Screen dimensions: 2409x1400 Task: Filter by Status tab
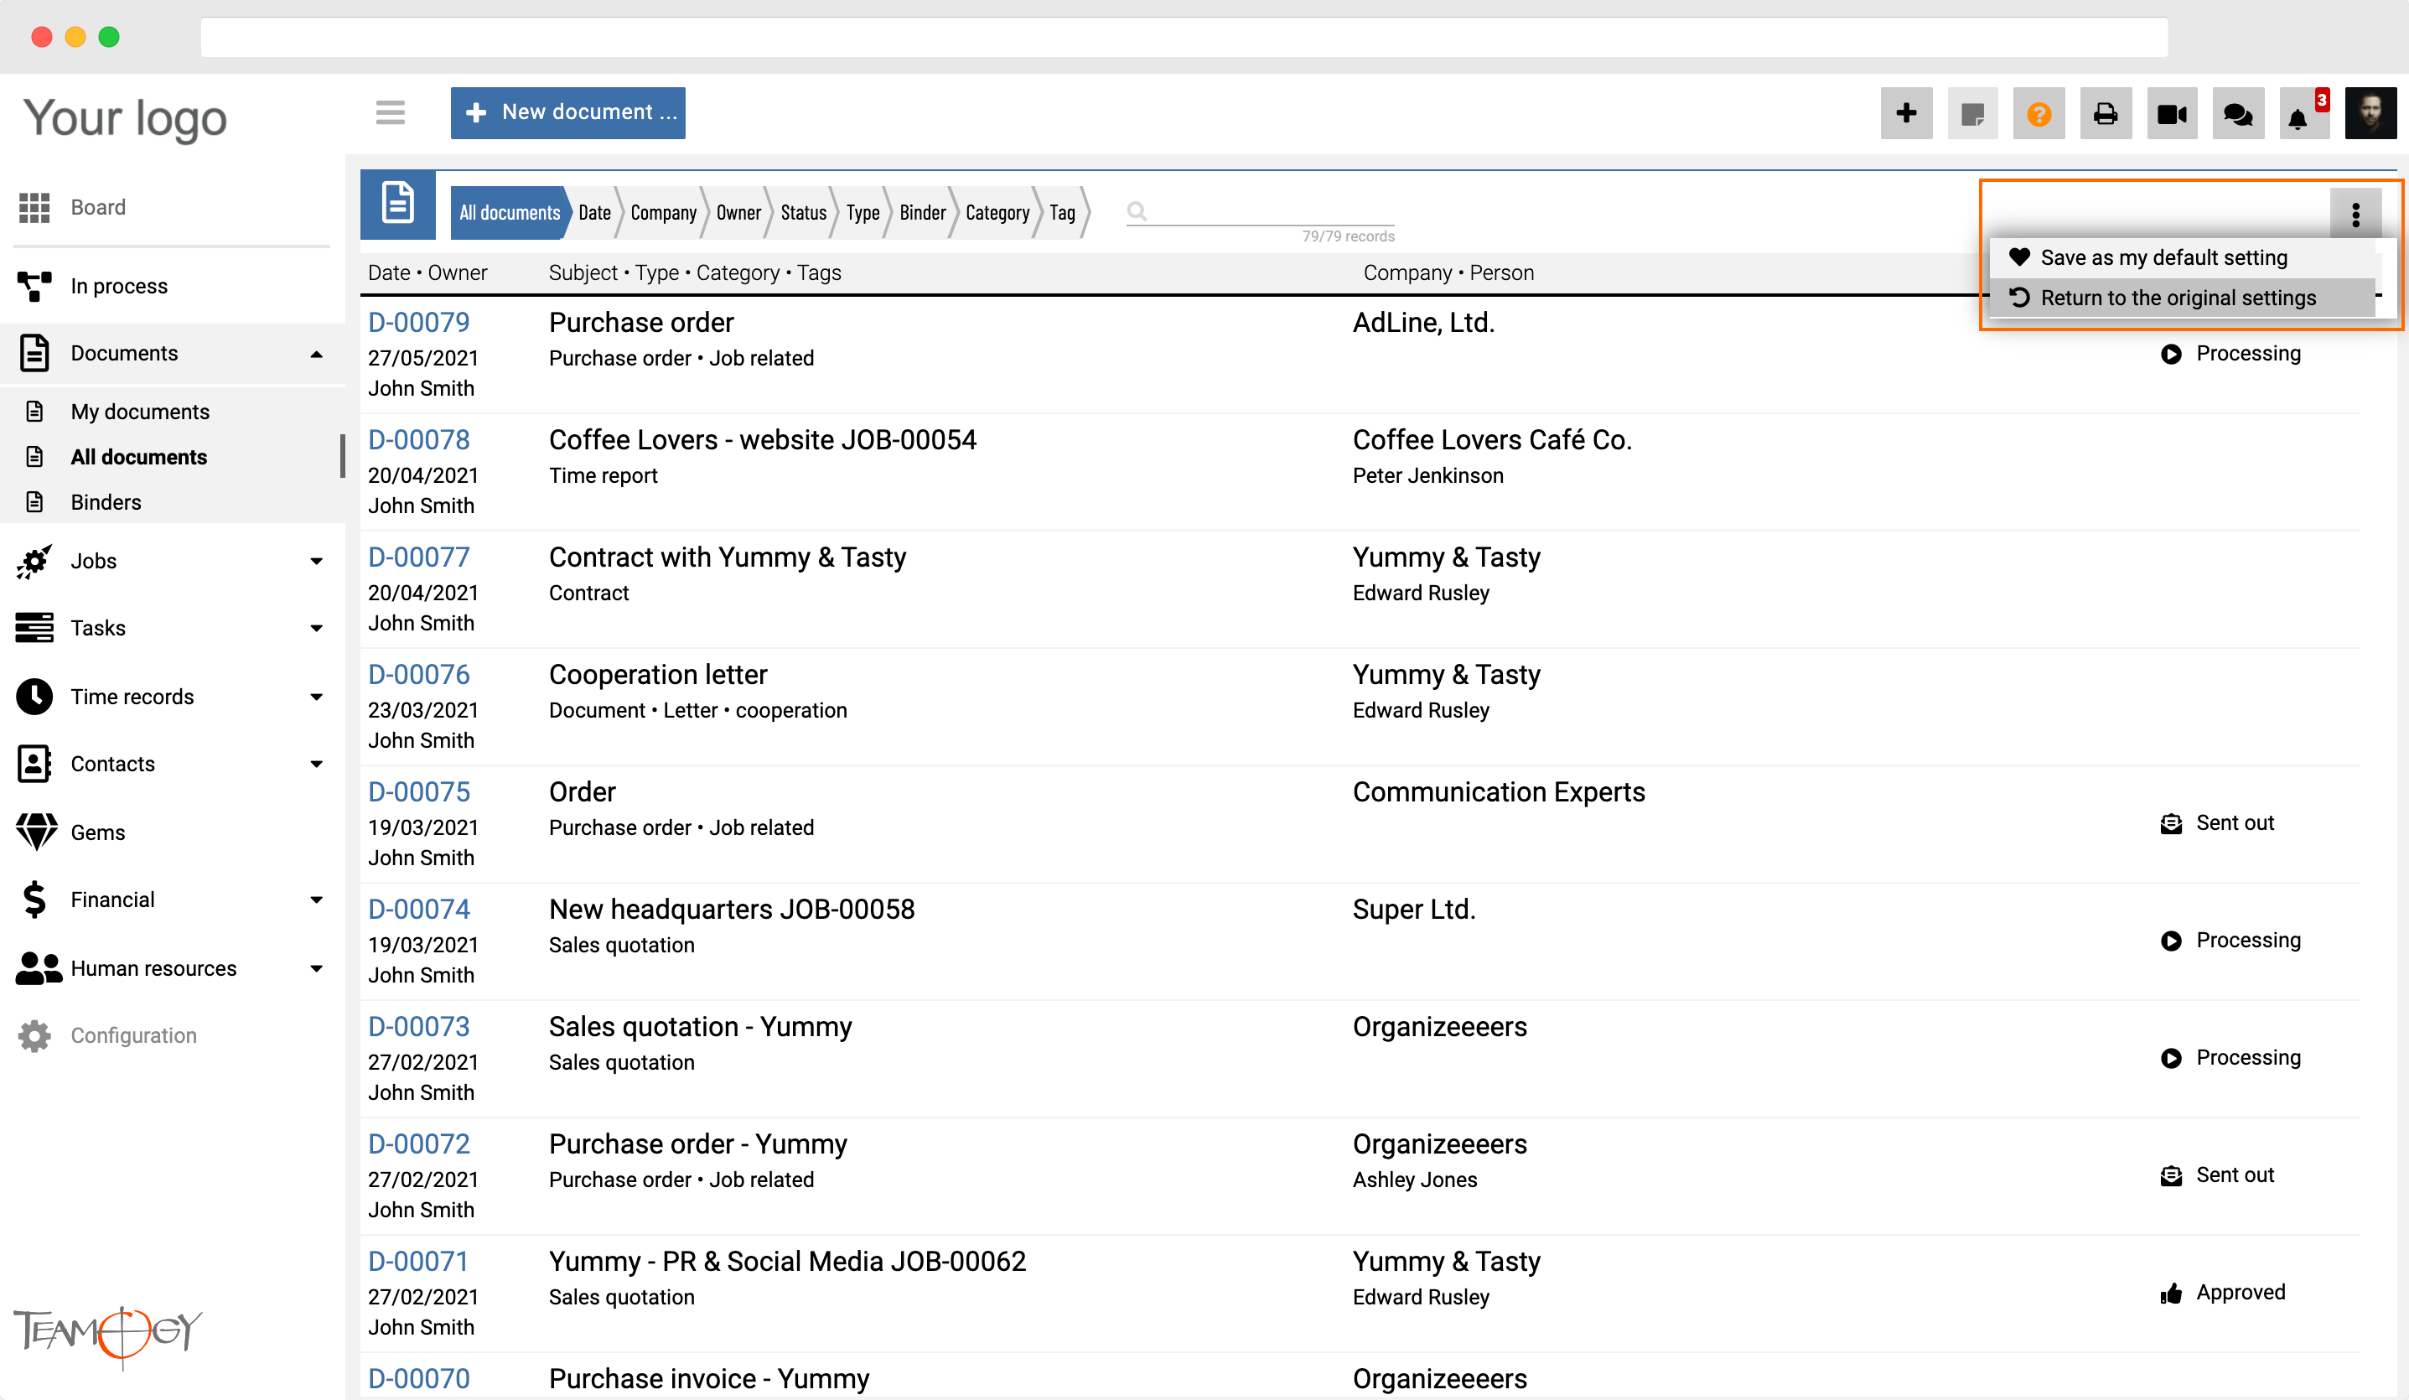(804, 212)
